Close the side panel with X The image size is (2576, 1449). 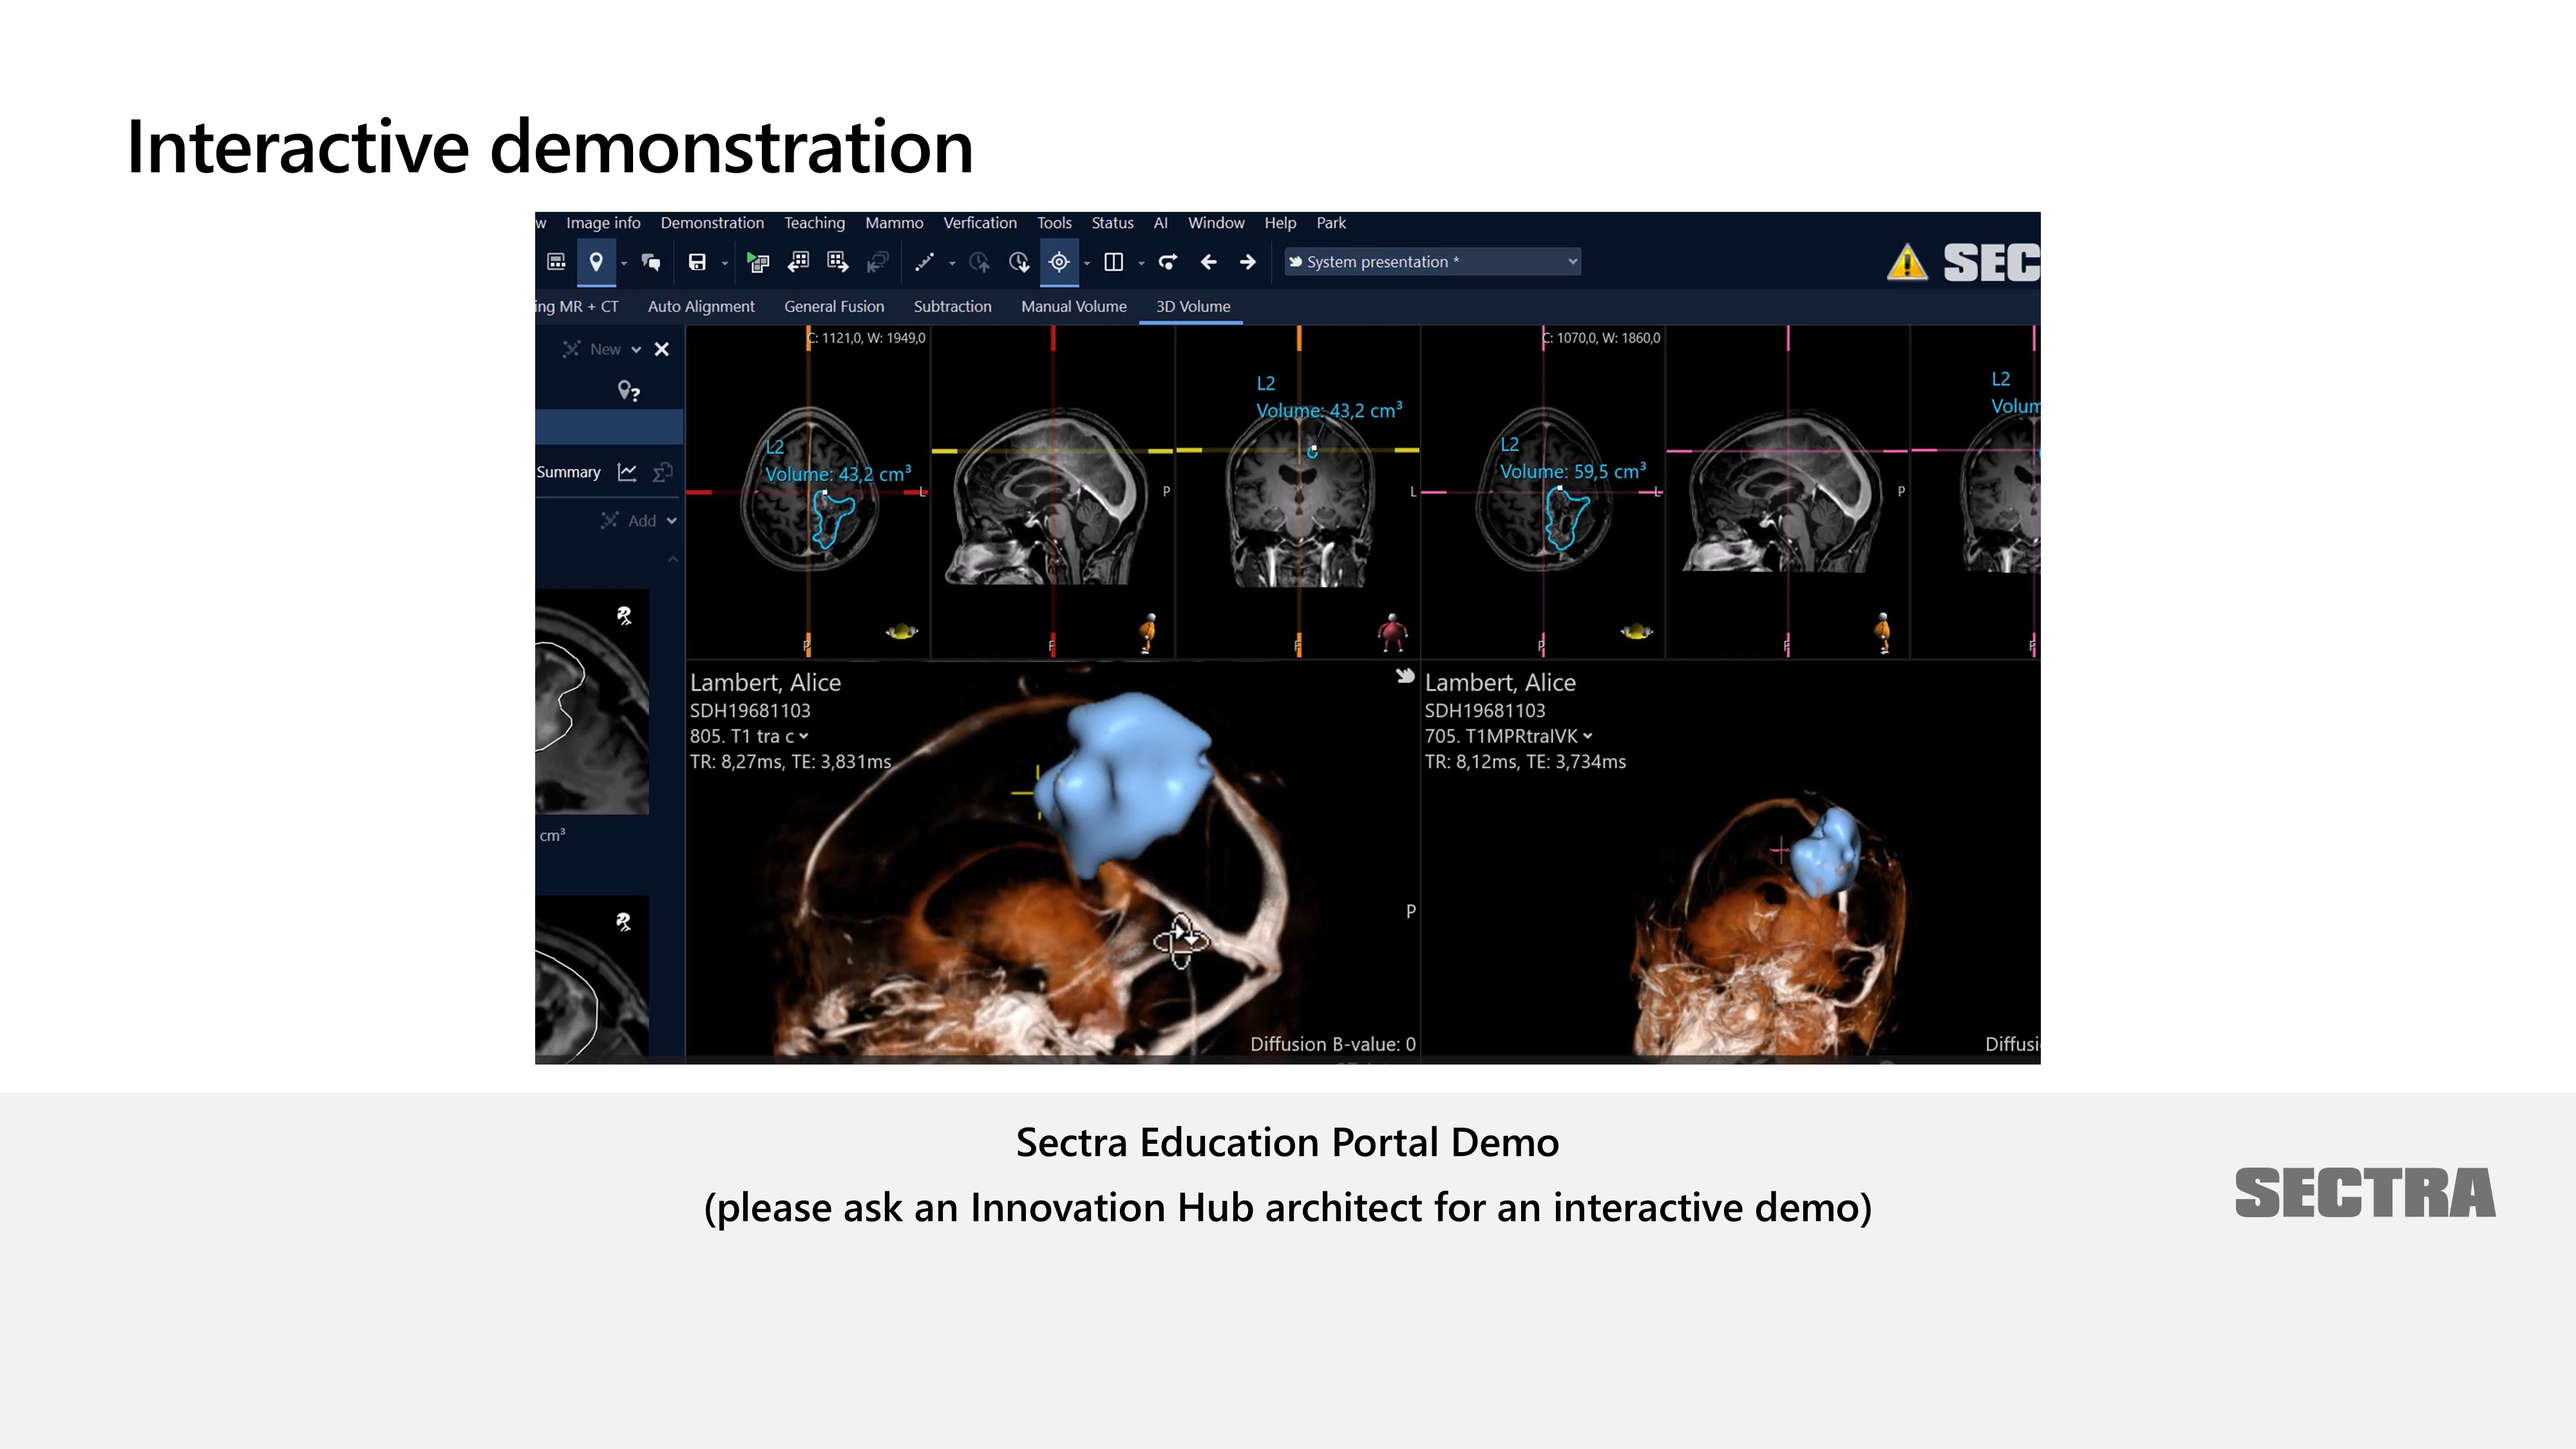[661, 349]
